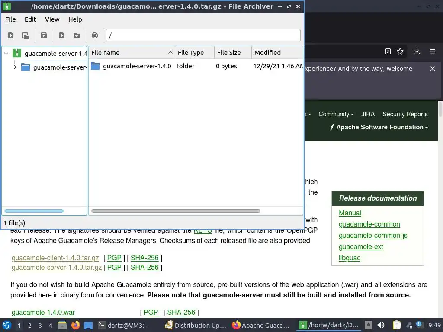443x332 pixels.
Task: Open Firefox downloads arrow icon
Action: (417, 51)
